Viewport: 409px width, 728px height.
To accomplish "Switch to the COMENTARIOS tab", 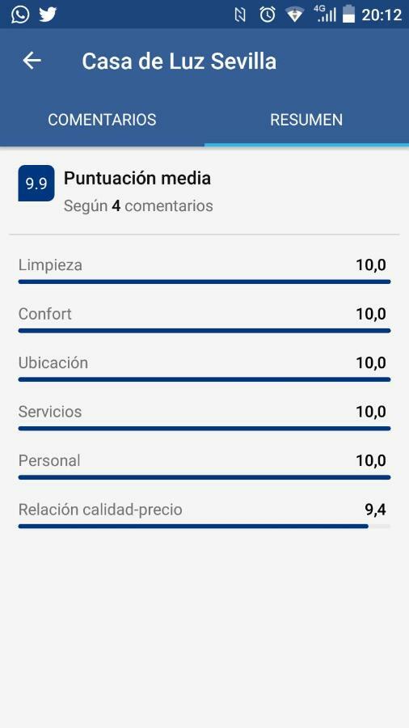I will click(x=102, y=120).
